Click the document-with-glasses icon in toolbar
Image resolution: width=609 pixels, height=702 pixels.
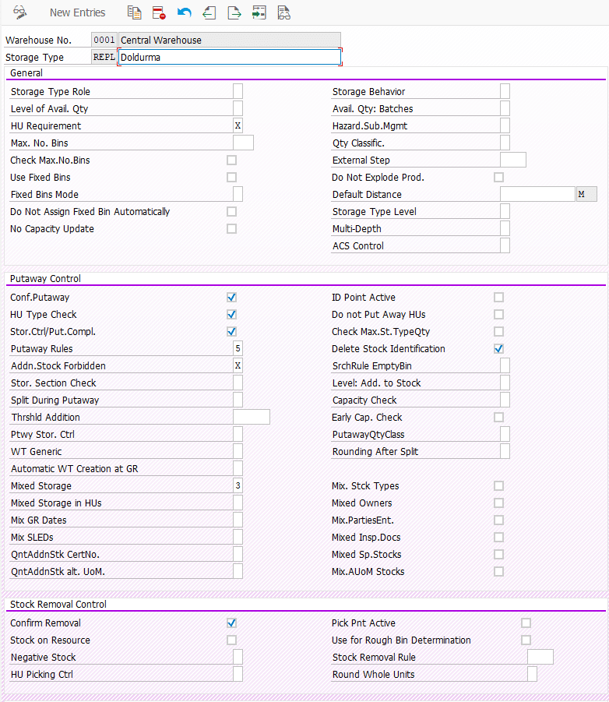point(283,12)
